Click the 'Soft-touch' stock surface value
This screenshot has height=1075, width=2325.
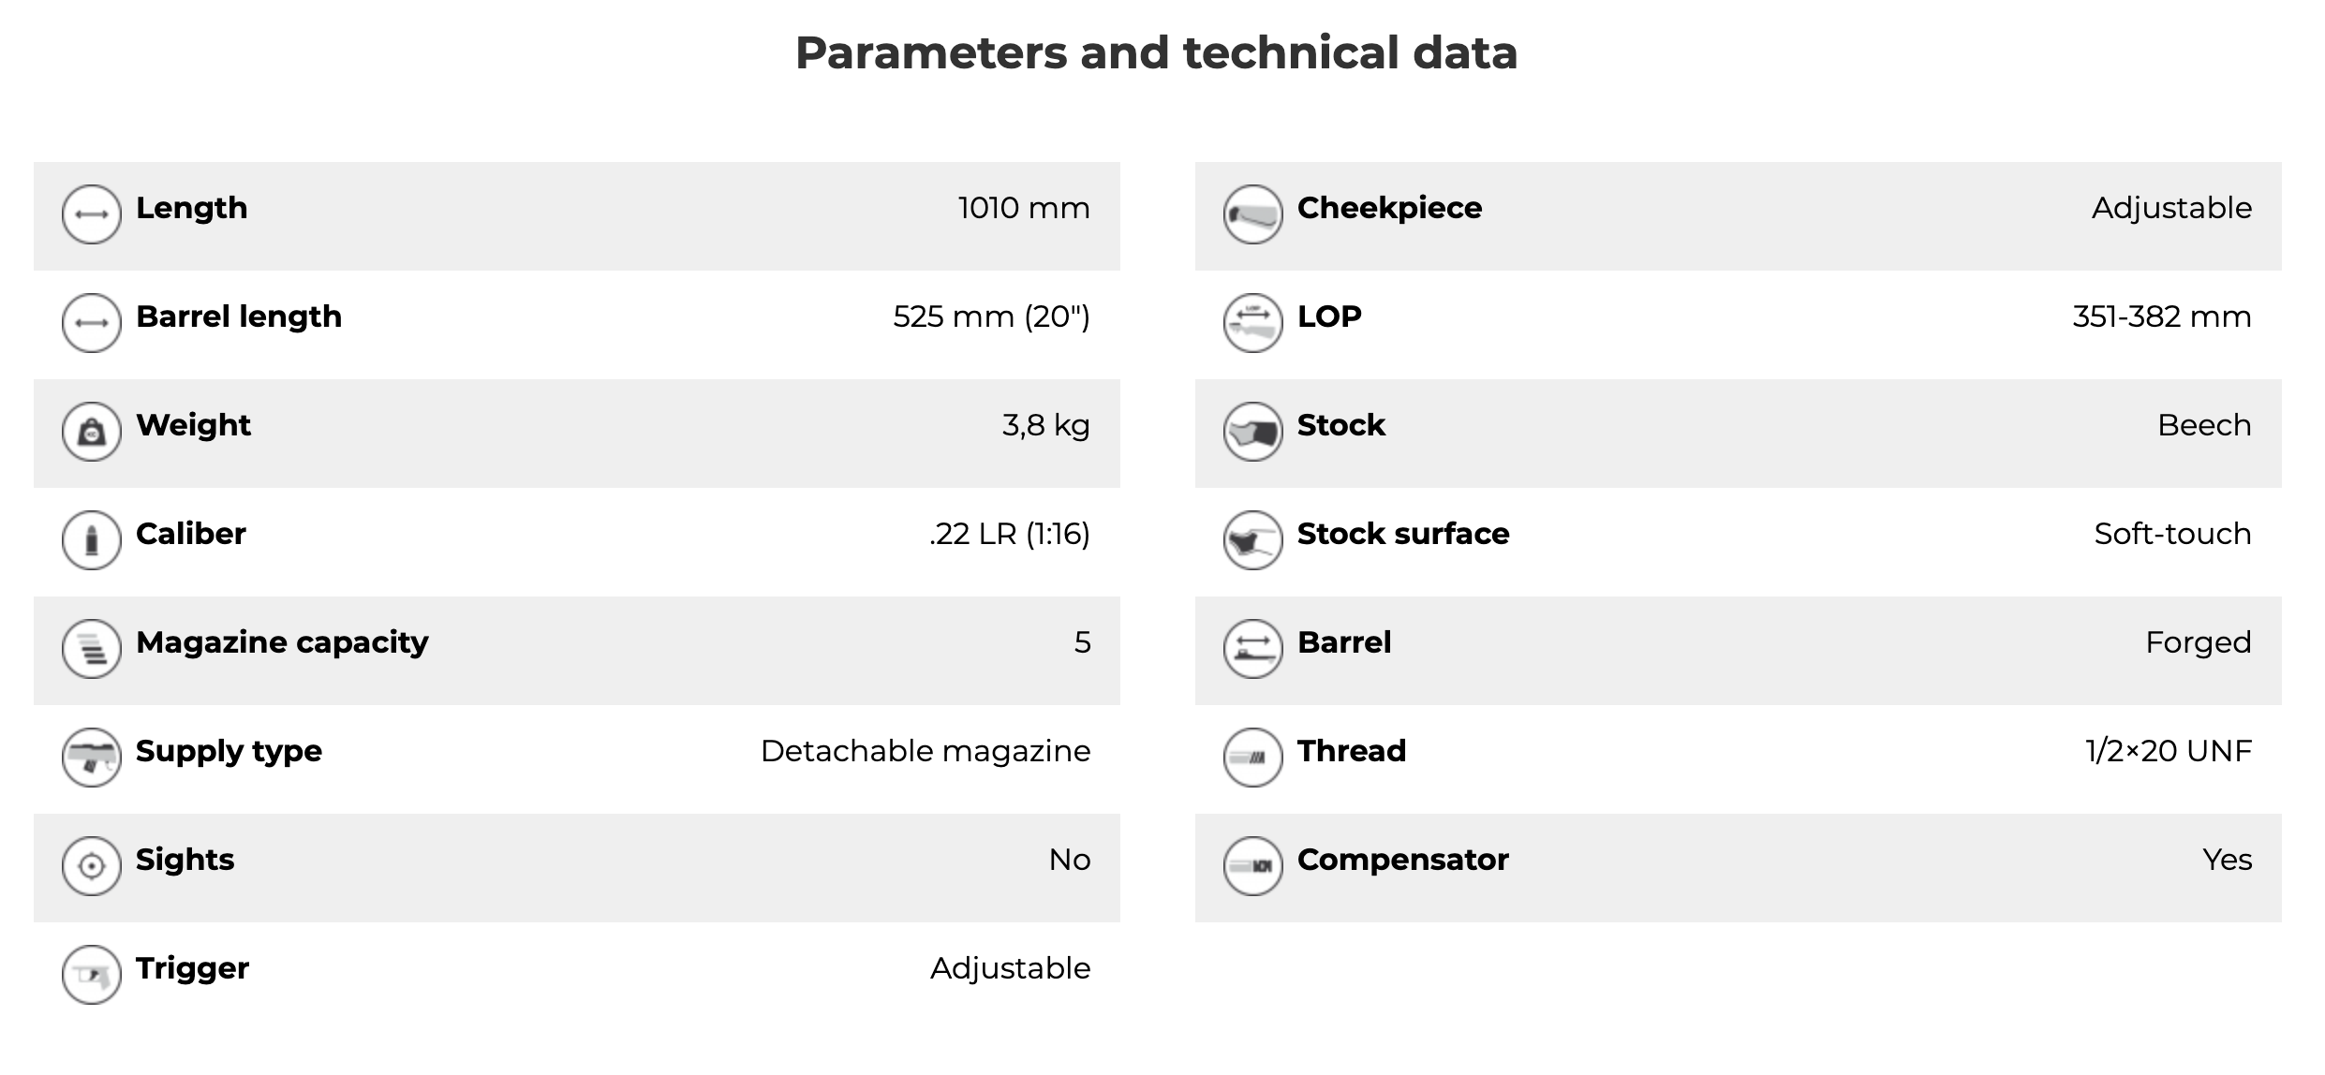pyautogui.click(x=2171, y=534)
